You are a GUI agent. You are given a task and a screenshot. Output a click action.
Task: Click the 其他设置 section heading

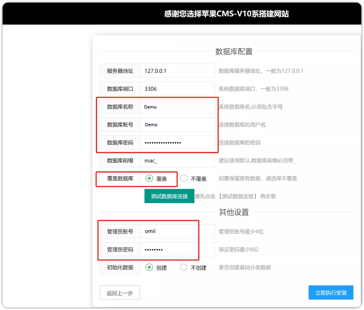click(234, 212)
